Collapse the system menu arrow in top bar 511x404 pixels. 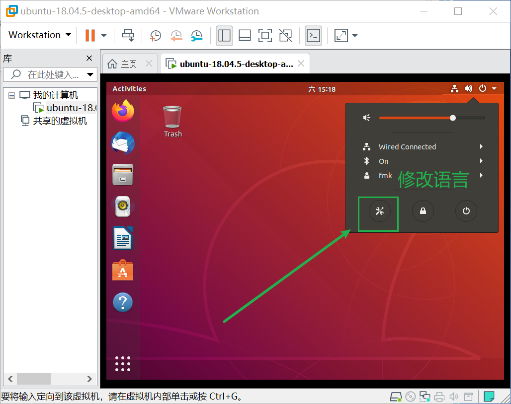click(x=494, y=88)
